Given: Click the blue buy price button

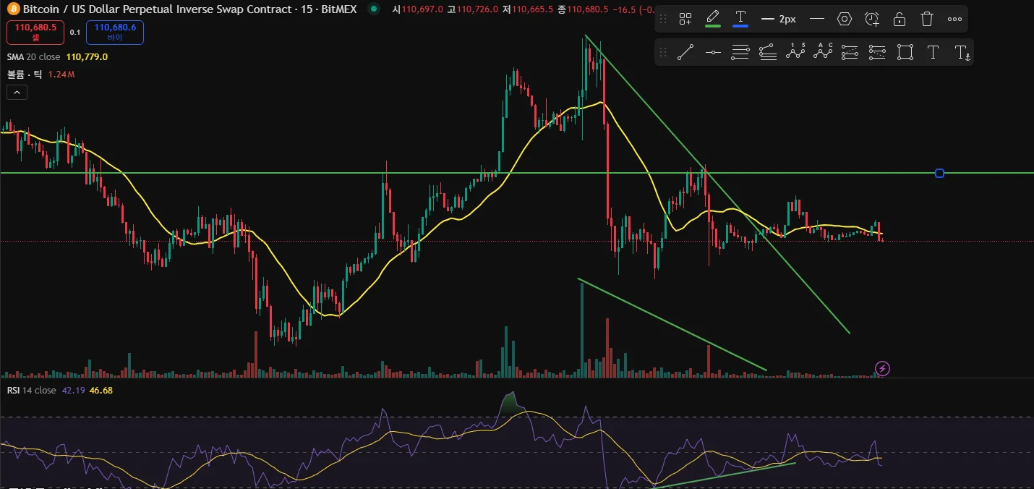Looking at the screenshot, I should [115, 33].
